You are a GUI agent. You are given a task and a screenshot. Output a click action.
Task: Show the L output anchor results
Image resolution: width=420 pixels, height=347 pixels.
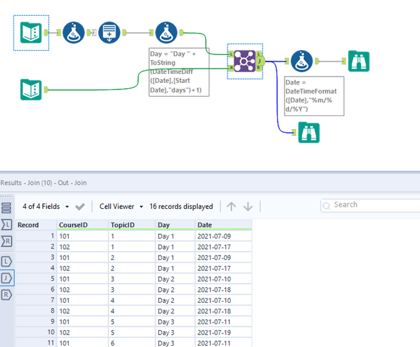6,261
